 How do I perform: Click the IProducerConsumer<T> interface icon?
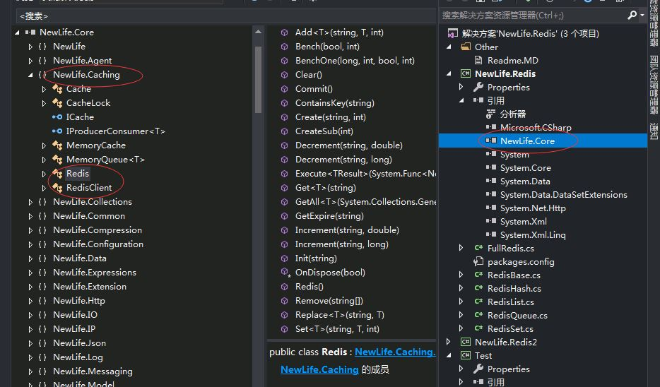[x=57, y=131]
